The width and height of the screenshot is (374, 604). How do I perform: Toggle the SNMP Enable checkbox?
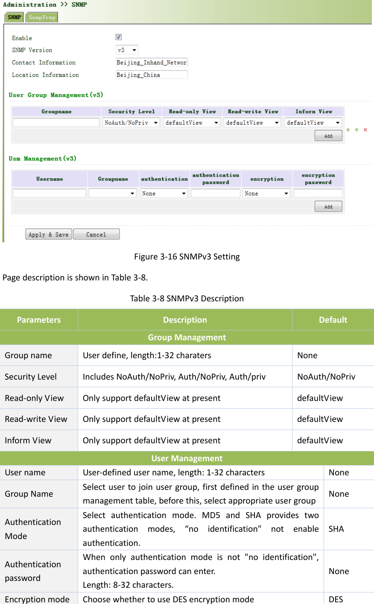[x=119, y=37]
